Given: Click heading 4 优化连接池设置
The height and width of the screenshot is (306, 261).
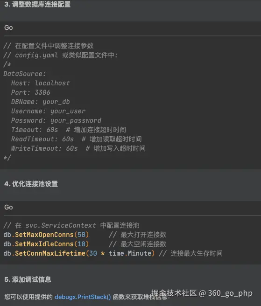Looking at the screenshot, I should [31, 184].
